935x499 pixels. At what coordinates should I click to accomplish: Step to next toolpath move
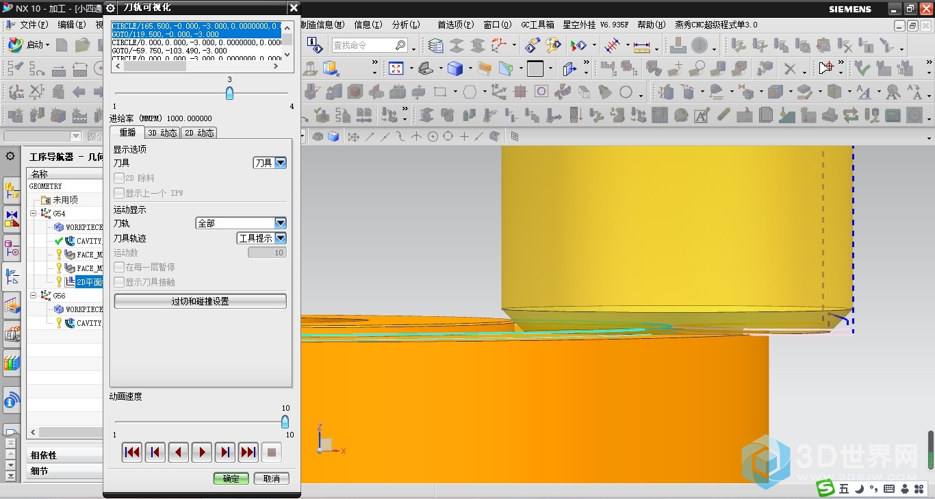pyautogui.click(x=225, y=452)
